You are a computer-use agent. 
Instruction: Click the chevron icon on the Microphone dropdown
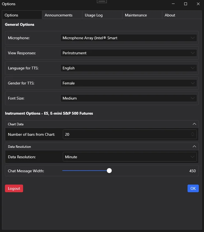pos(192,38)
